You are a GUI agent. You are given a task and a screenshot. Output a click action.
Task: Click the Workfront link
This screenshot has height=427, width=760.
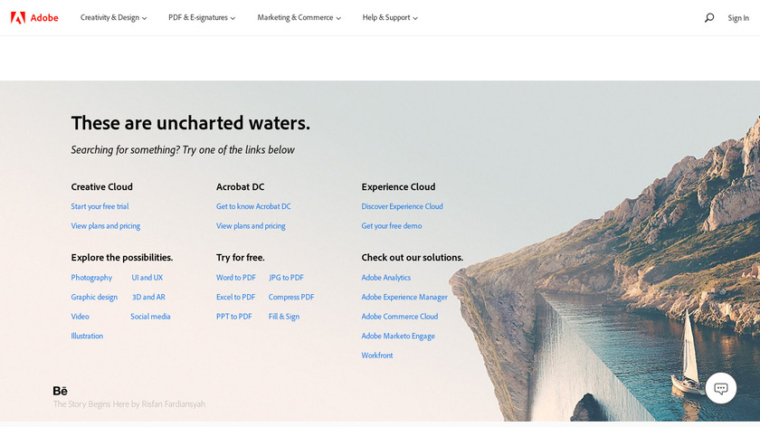pyautogui.click(x=377, y=356)
